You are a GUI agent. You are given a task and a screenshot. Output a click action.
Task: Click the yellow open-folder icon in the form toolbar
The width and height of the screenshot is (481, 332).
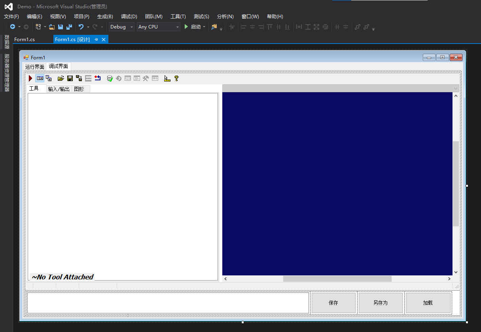(61, 78)
